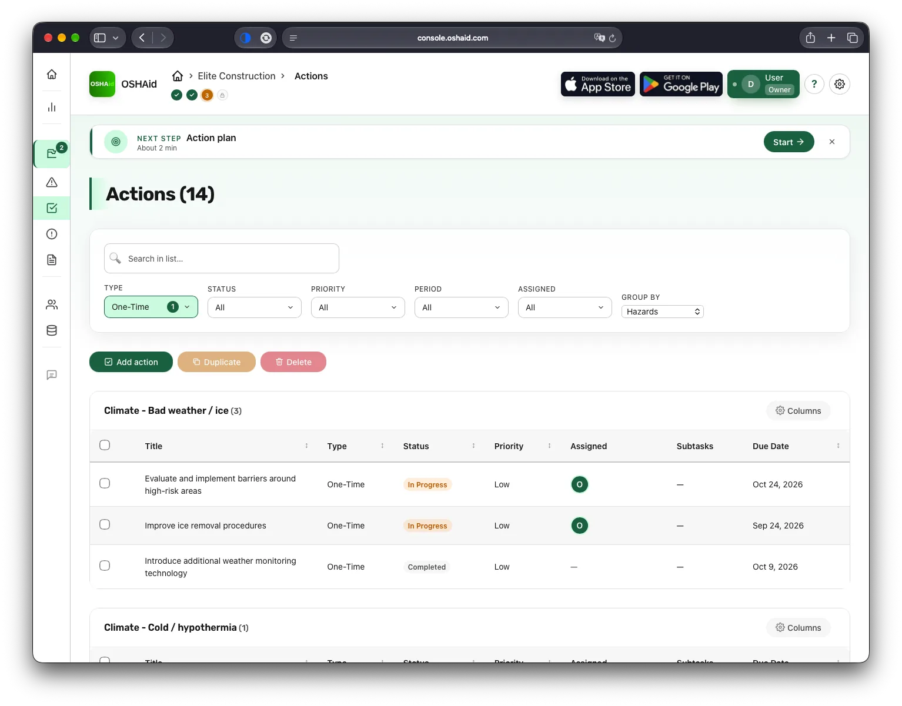Show Safari tab overview
Viewport: 902px width, 706px height.
(x=852, y=38)
